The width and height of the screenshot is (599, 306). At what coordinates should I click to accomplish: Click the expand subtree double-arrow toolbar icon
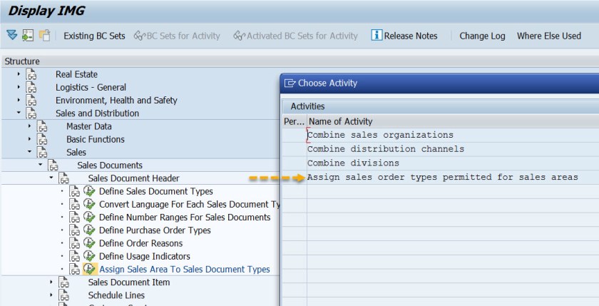tap(11, 36)
